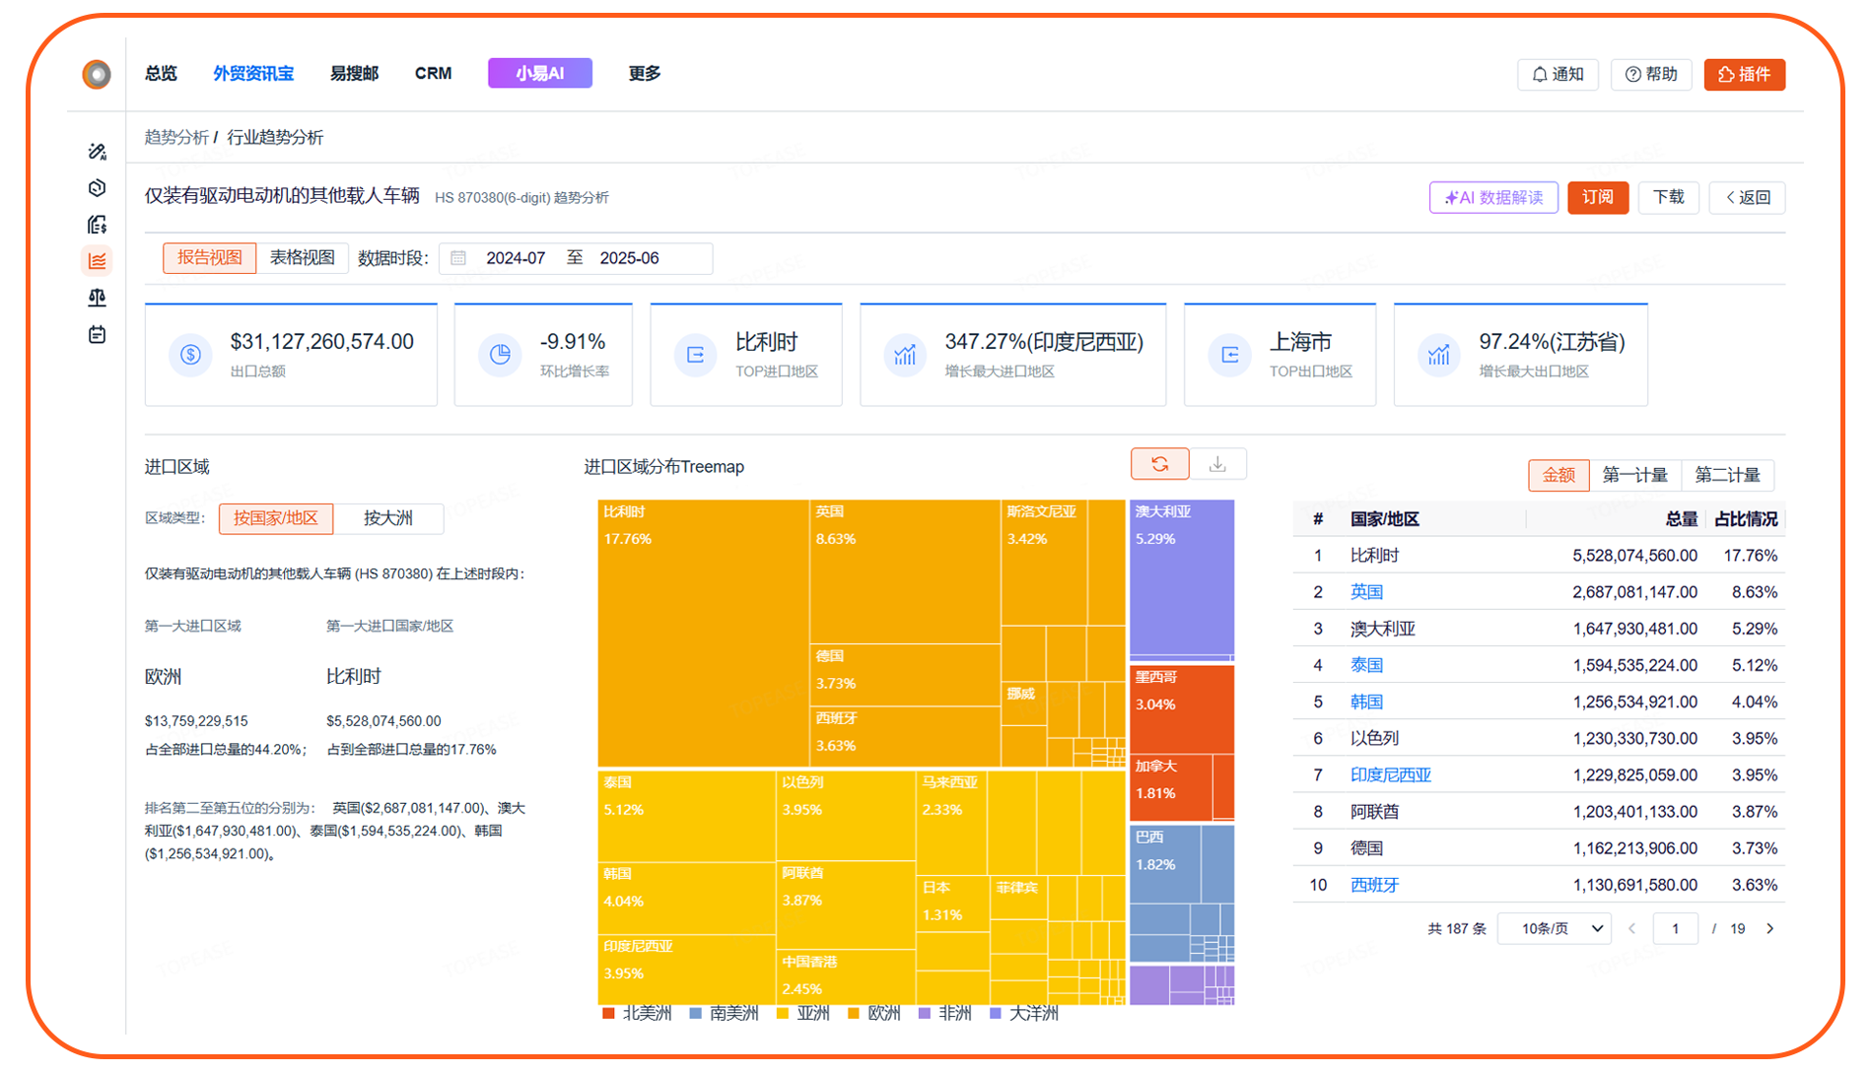Viewport: 1870px width, 1073px height.
Task: Open the building data sidebar icon
Action: tap(97, 225)
